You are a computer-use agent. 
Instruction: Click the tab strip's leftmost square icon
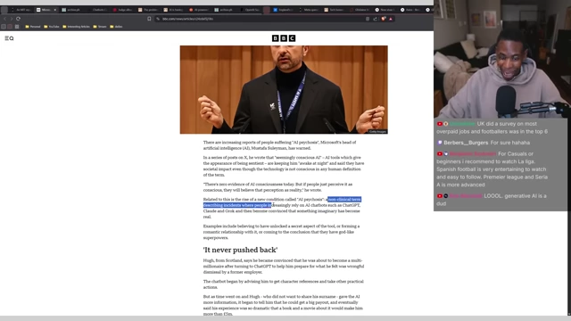(x=4, y=10)
